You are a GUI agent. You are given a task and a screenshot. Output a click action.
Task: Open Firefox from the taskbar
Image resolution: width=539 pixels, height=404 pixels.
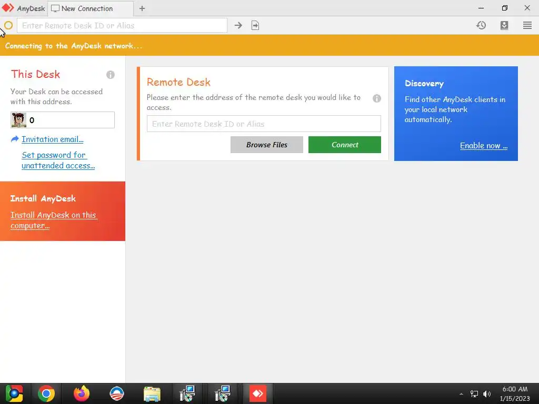(82, 393)
